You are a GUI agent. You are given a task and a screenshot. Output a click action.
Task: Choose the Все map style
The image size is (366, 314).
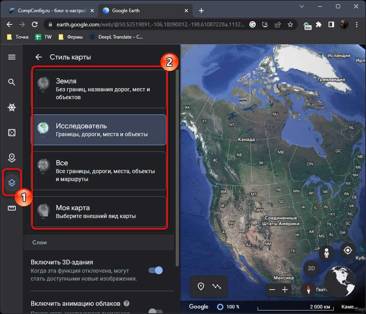99,171
